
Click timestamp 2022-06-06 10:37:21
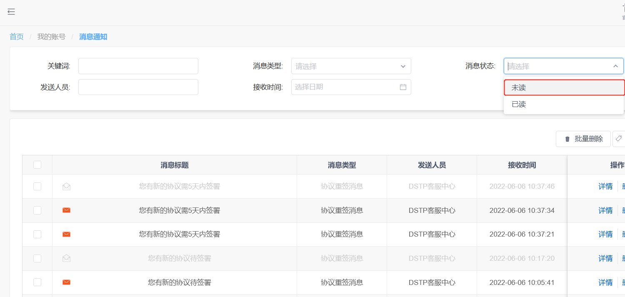point(522,235)
